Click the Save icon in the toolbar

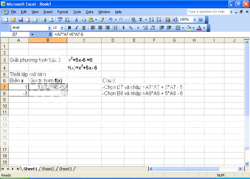pyautogui.click(x=21, y=20)
